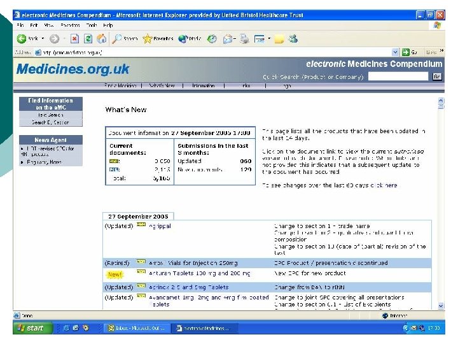Click the Internet zone globe in status bar
Viewport: 458px width, 344px height.
[x=385, y=315]
